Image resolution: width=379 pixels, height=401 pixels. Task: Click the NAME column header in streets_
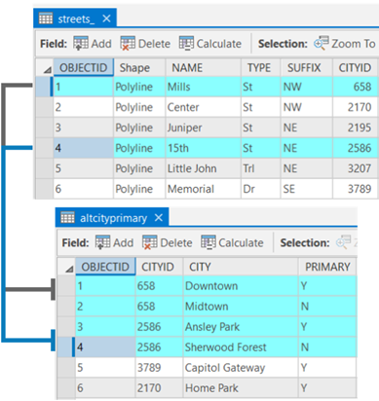coord(204,67)
